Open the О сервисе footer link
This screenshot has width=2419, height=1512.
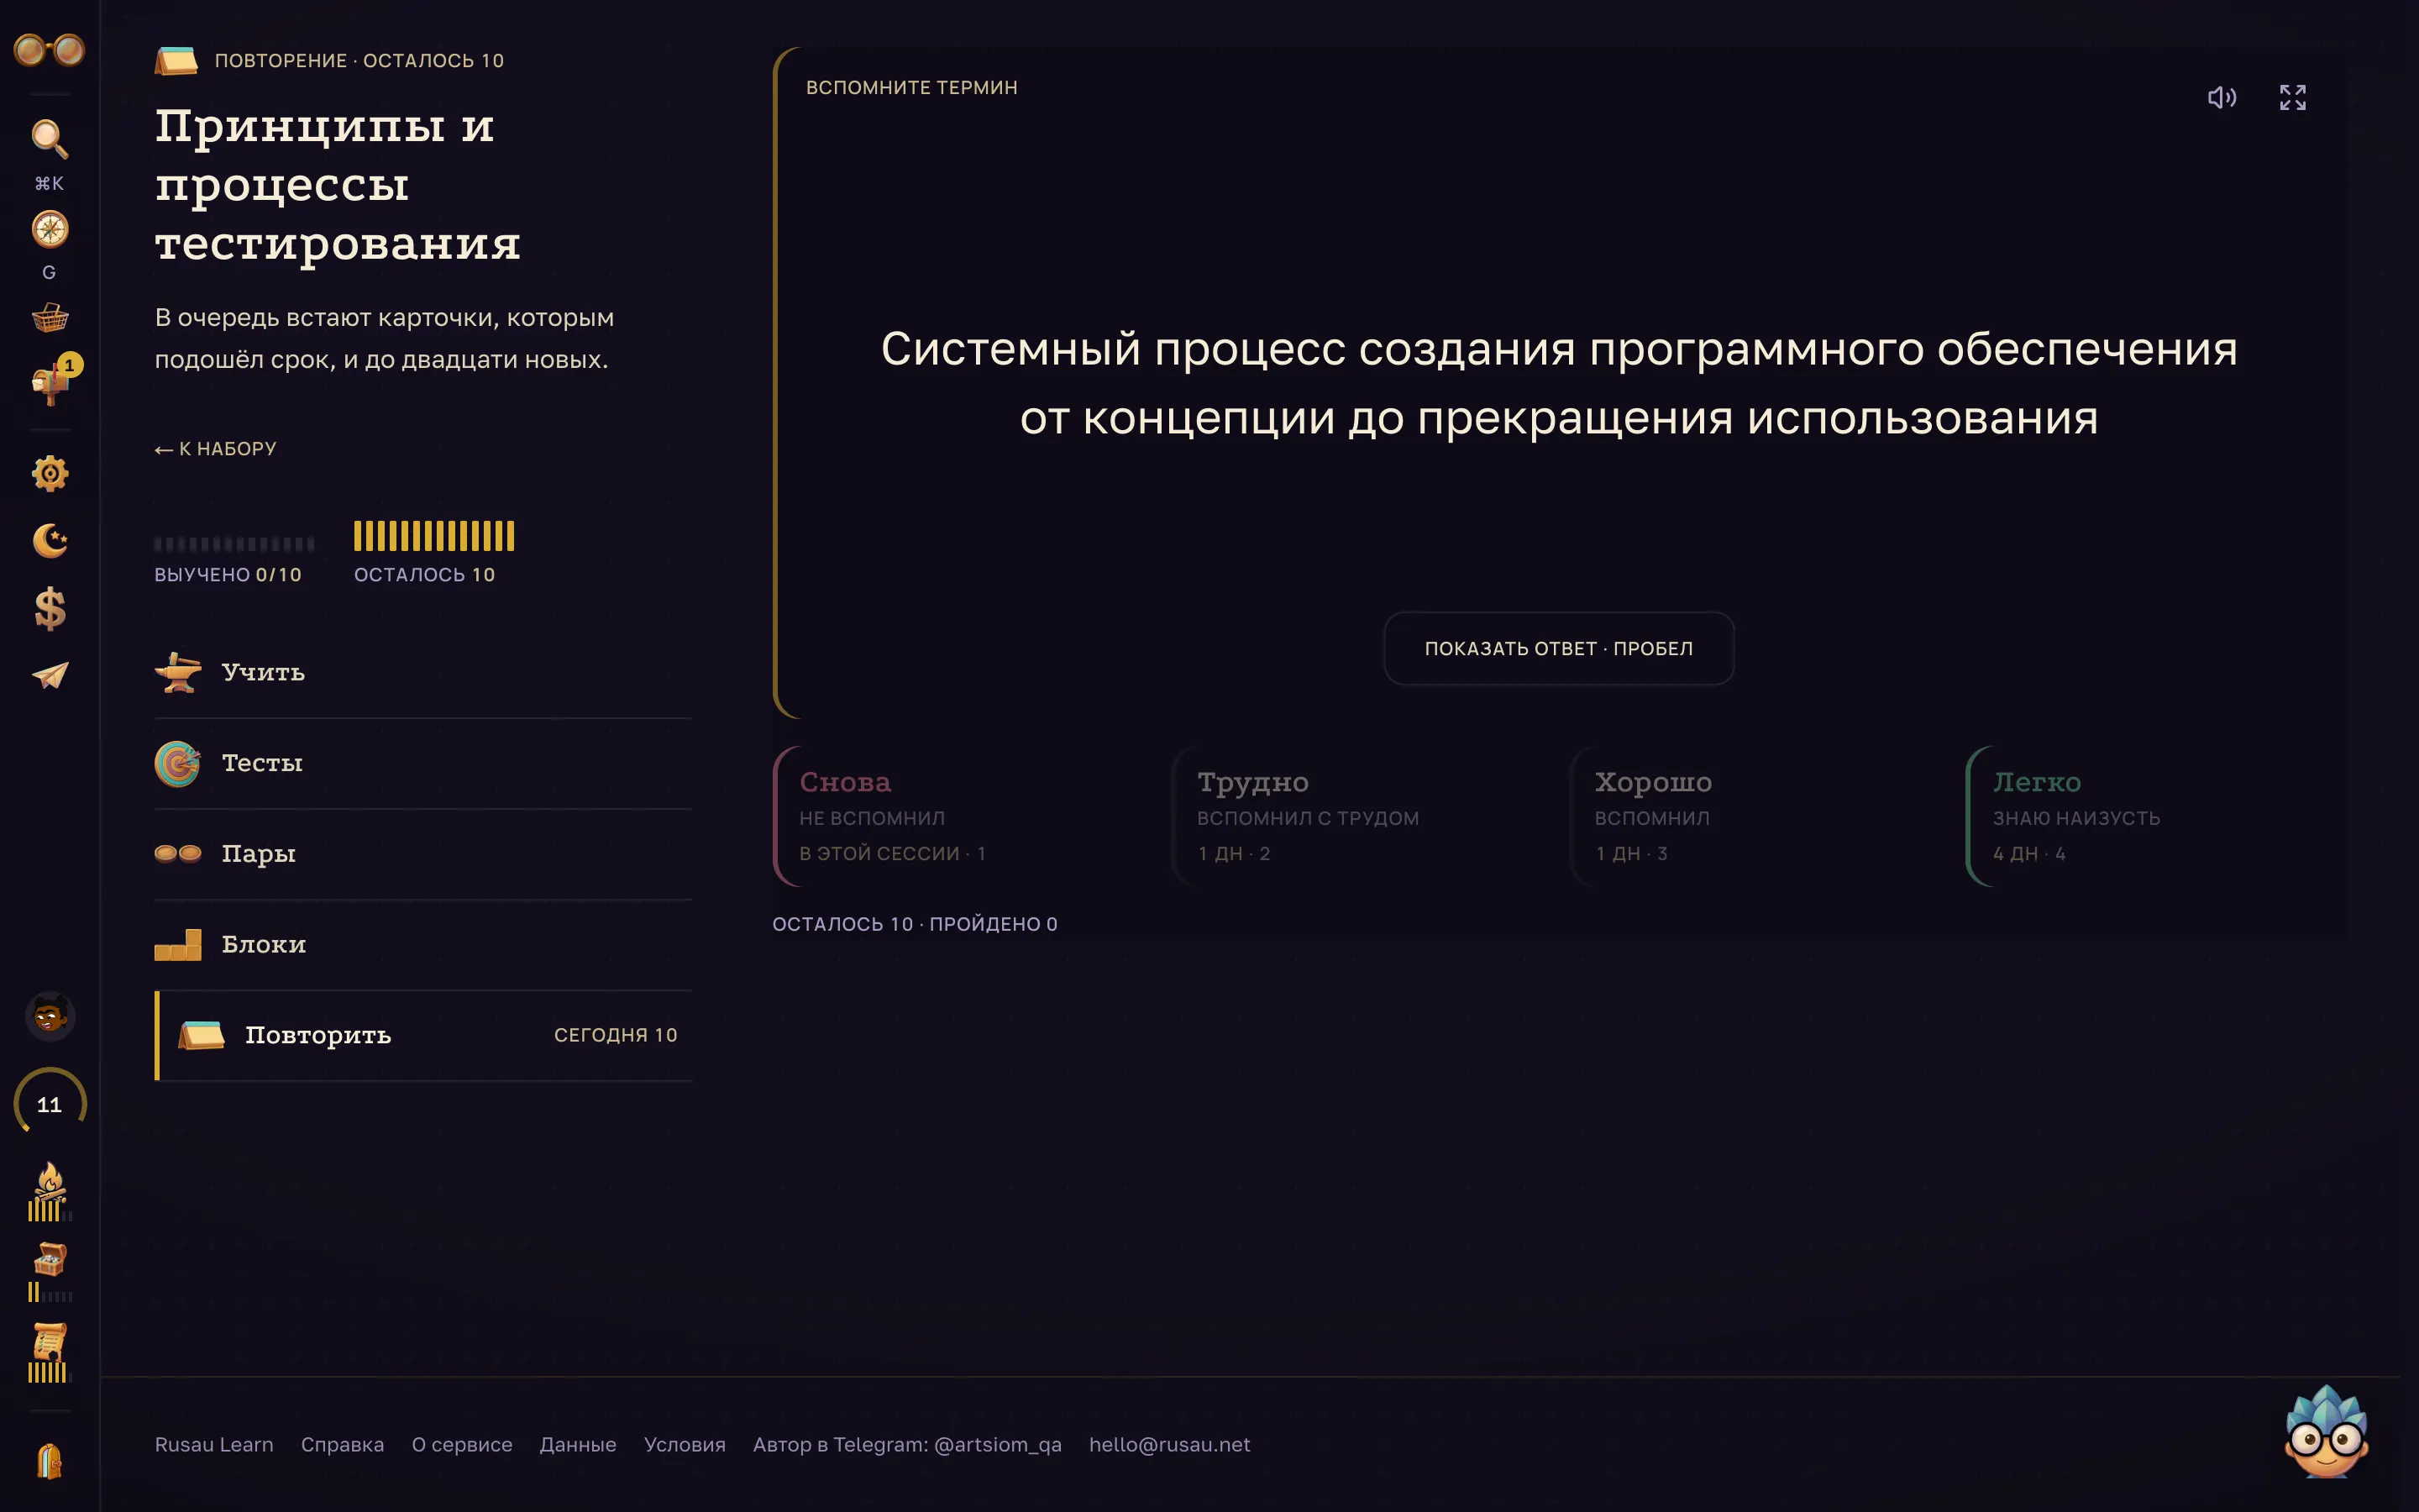pos(462,1444)
